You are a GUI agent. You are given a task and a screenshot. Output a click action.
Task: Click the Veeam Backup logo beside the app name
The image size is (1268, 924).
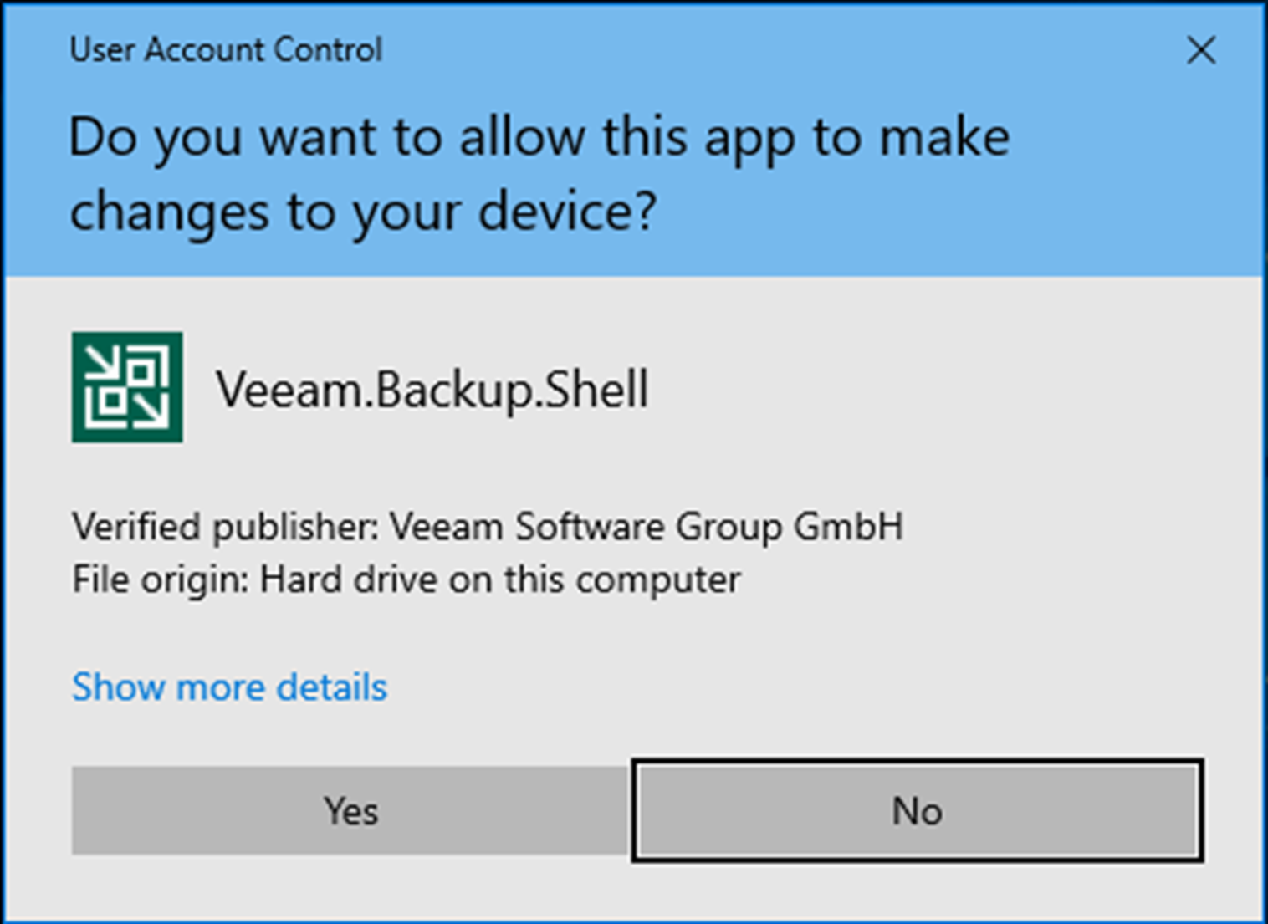127,387
